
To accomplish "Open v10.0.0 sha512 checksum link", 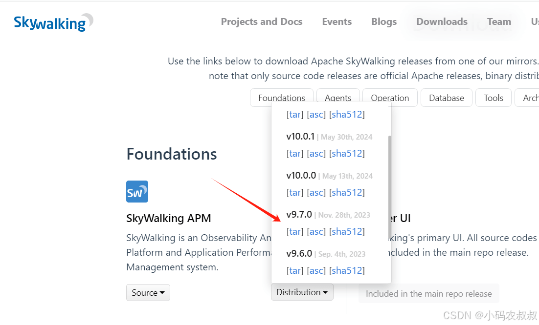I will point(347,193).
